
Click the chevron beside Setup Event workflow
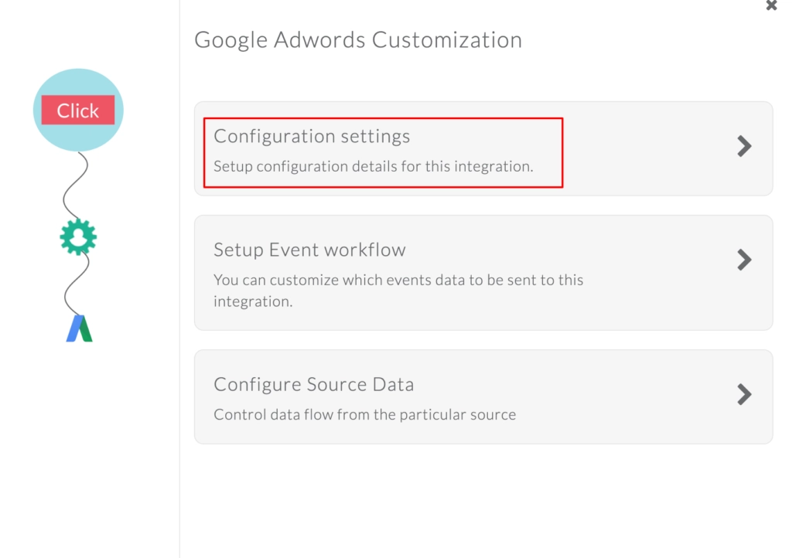743,260
